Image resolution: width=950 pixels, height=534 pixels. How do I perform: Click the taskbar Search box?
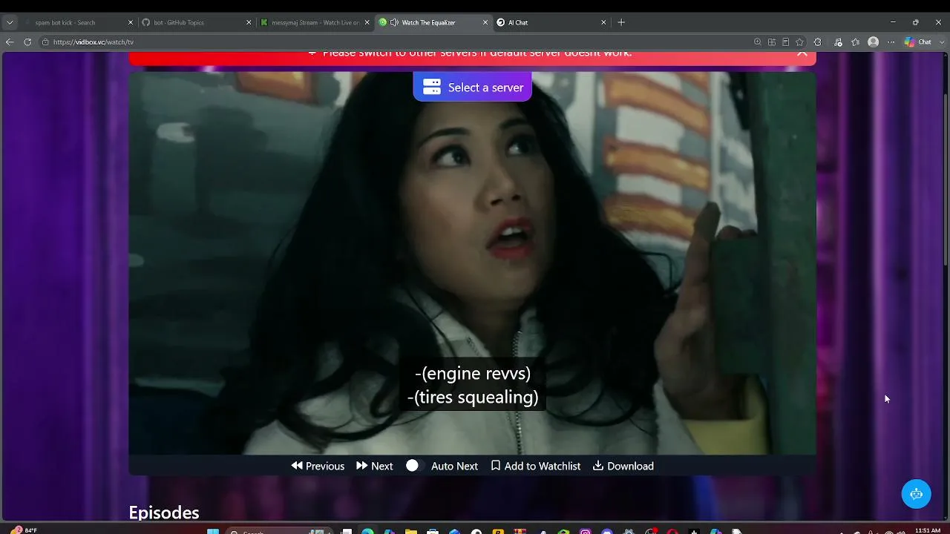pyautogui.click(x=278, y=531)
